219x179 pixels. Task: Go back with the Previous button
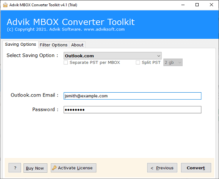[162, 168]
